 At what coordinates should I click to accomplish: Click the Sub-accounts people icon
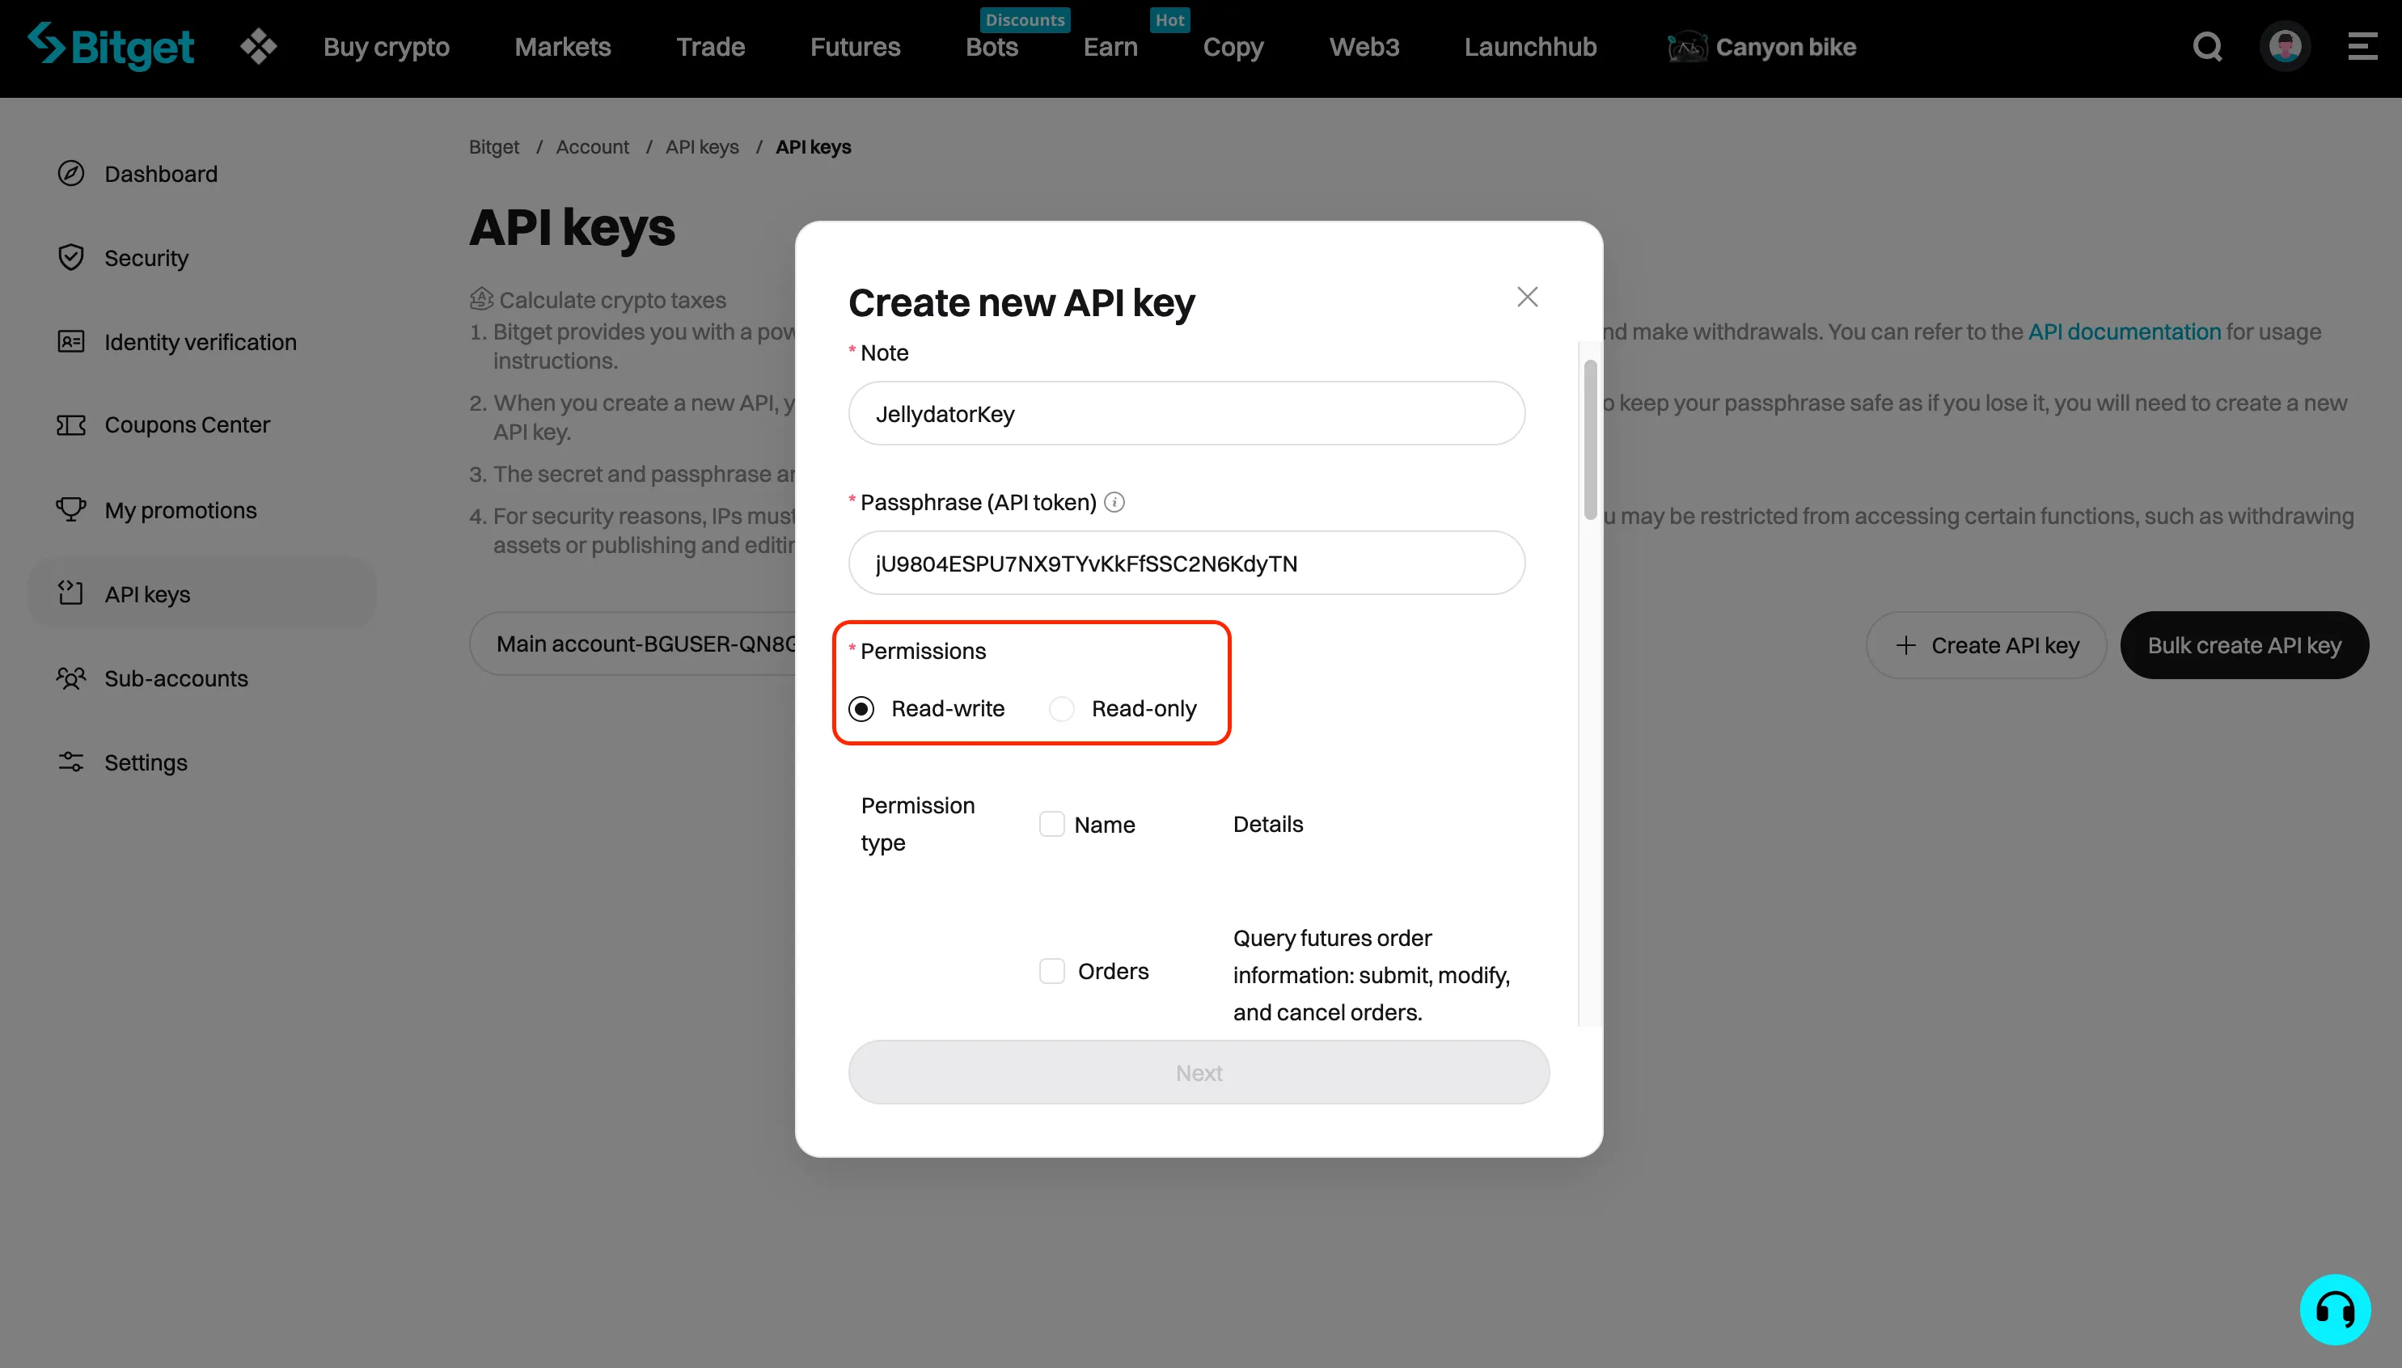pyautogui.click(x=71, y=678)
